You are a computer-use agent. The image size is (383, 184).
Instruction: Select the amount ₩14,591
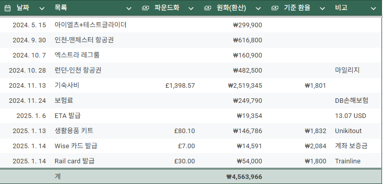[250, 146]
